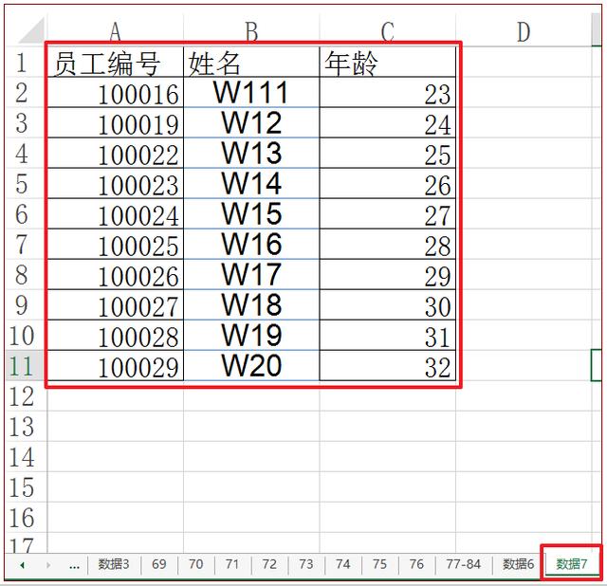Select column A header
607x586 pixels.
pos(115,31)
